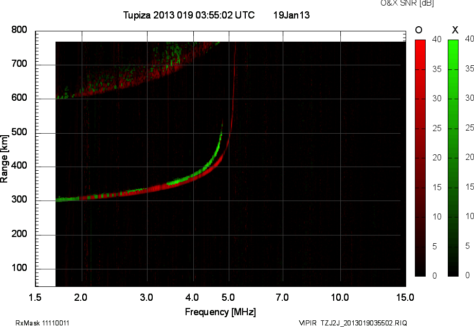Click the date label '19Jan13'
The image size is (474, 327).
pyautogui.click(x=291, y=15)
